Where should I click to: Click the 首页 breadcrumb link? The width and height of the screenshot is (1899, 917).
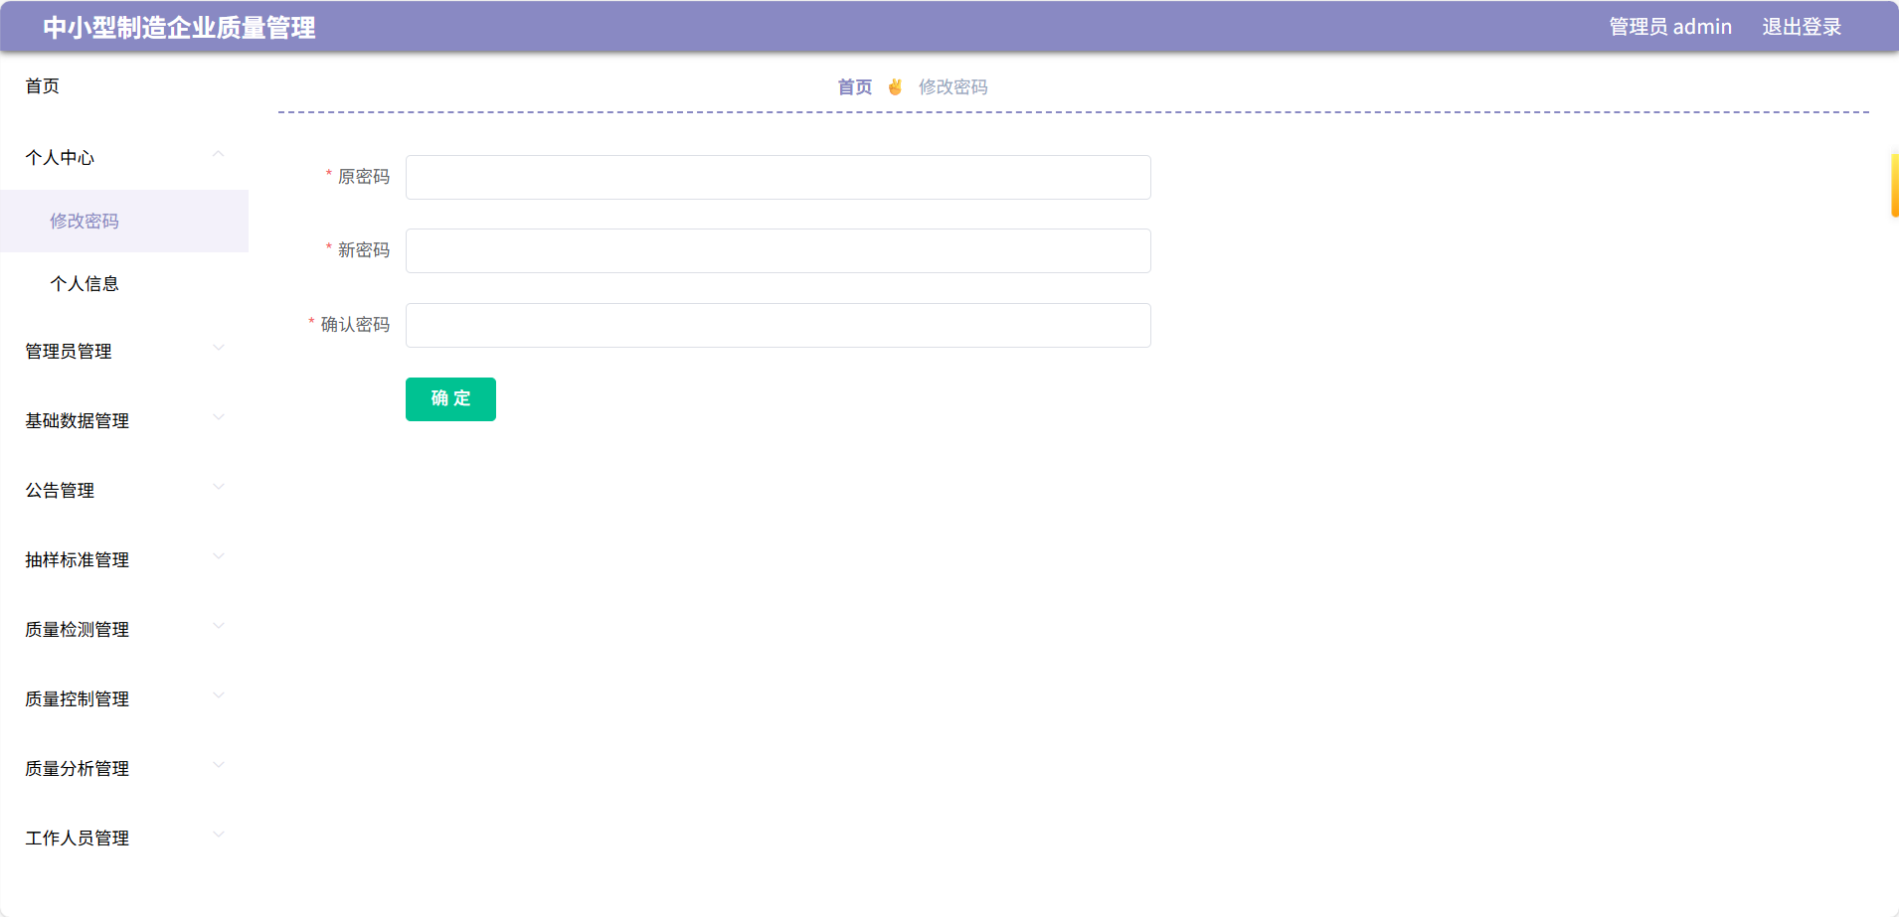point(854,87)
